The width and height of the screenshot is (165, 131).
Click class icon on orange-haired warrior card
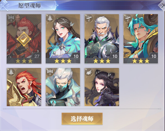(11, 72)
